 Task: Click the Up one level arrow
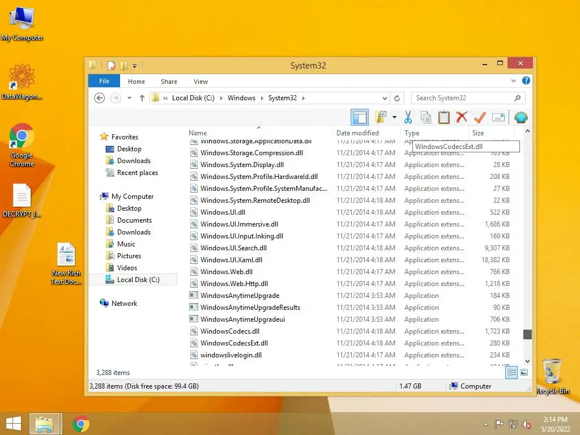click(x=142, y=98)
